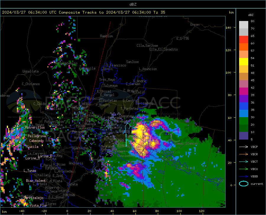Click the 'Lorine_O' map label

click(33, 158)
